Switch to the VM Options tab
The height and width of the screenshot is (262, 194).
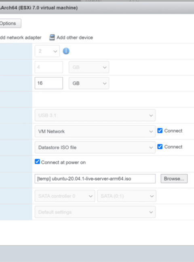(10, 23)
